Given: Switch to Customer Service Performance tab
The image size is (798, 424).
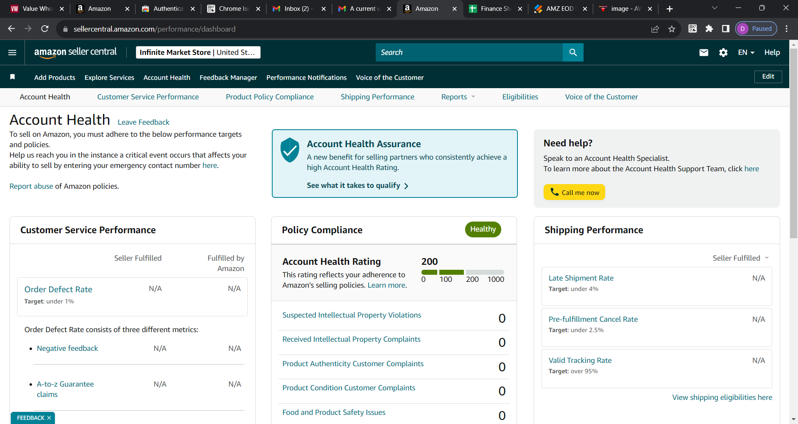Looking at the screenshot, I should coord(148,97).
